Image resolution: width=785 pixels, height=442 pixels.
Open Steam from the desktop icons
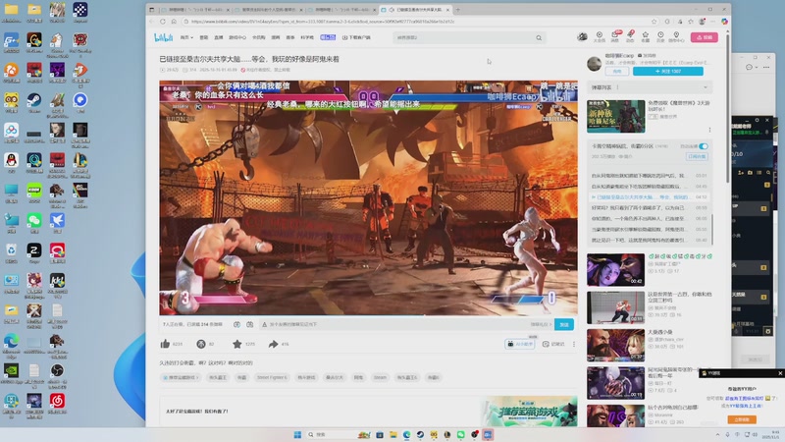tap(34, 103)
